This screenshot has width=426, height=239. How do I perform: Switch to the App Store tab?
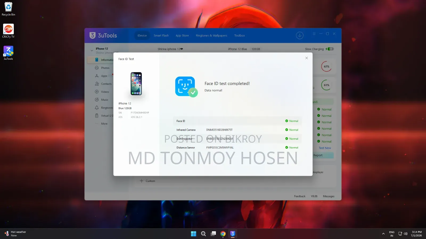pyautogui.click(x=182, y=36)
